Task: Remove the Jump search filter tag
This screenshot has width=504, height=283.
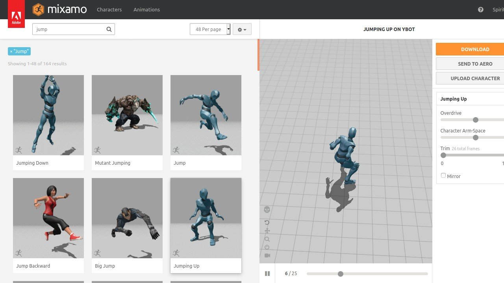Action: 11,51
